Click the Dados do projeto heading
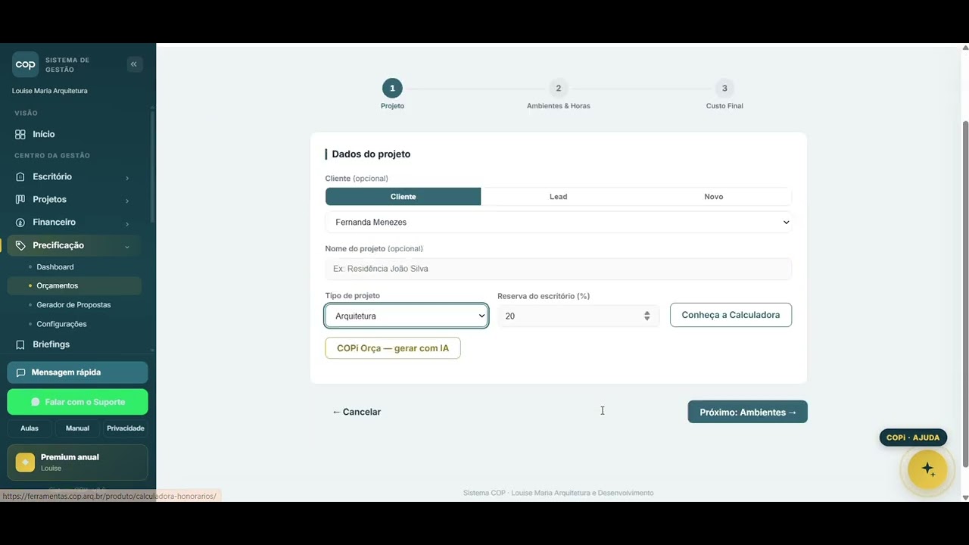Image resolution: width=969 pixels, height=545 pixels. pyautogui.click(x=371, y=154)
